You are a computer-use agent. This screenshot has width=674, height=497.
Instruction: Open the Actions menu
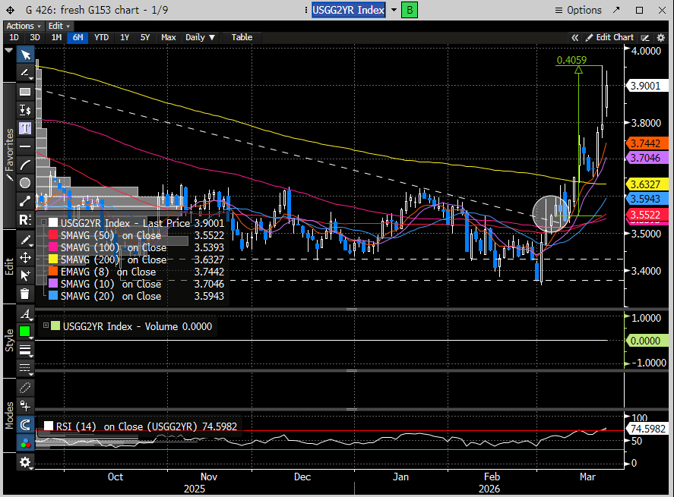(24, 27)
